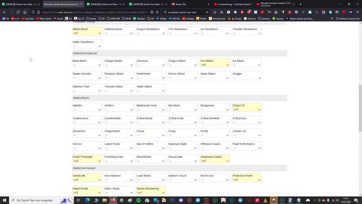This screenshot has width=362, height=204.
Task: Open the Gmail bookmark link
Action: [58, 19]
